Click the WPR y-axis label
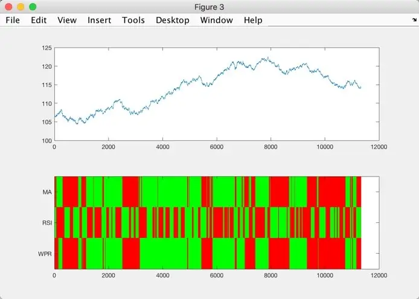Viewport: 419px width, 299px height. [x=45, y=254]
